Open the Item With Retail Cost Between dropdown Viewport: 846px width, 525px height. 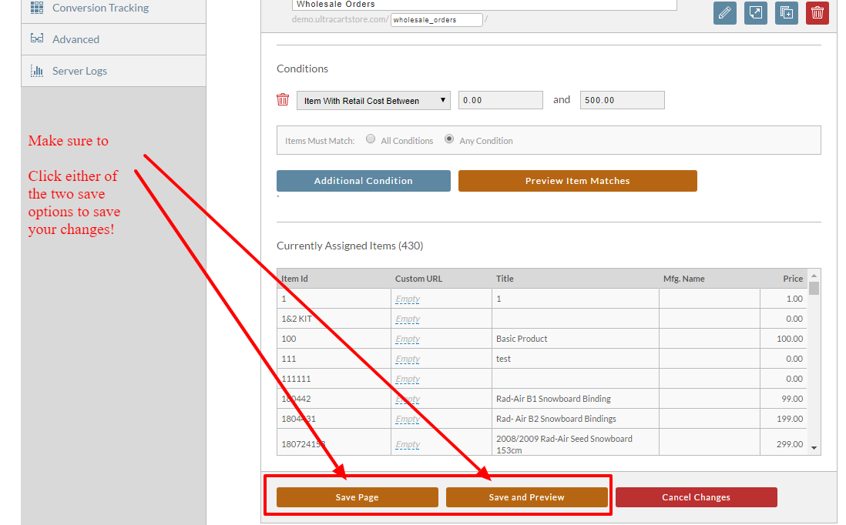pyautogui.click(x=374, y=100)
